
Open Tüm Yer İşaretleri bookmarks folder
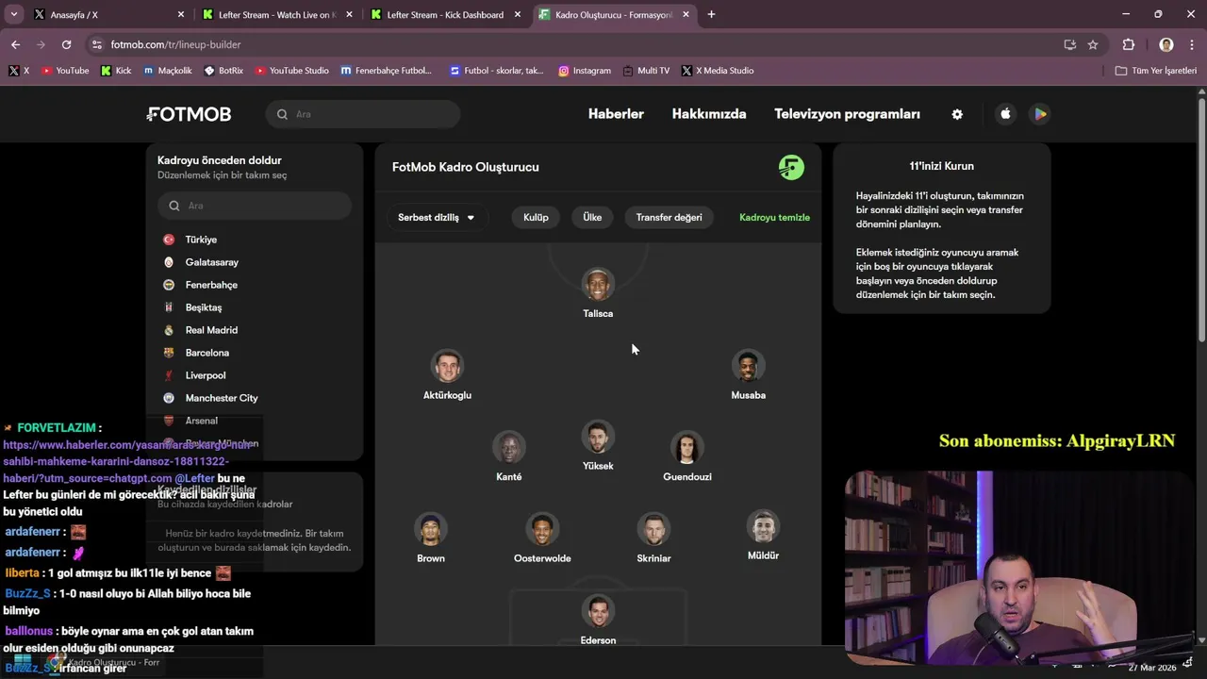coord(1156,71)
